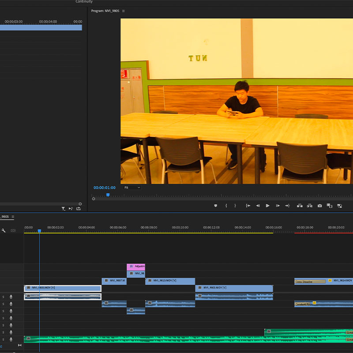Solo the first audio track
This screenshot has width=353, height=353.
point(4,297)
